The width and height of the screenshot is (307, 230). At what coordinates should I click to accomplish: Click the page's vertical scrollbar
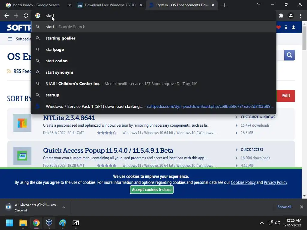[x=305, y=38]
